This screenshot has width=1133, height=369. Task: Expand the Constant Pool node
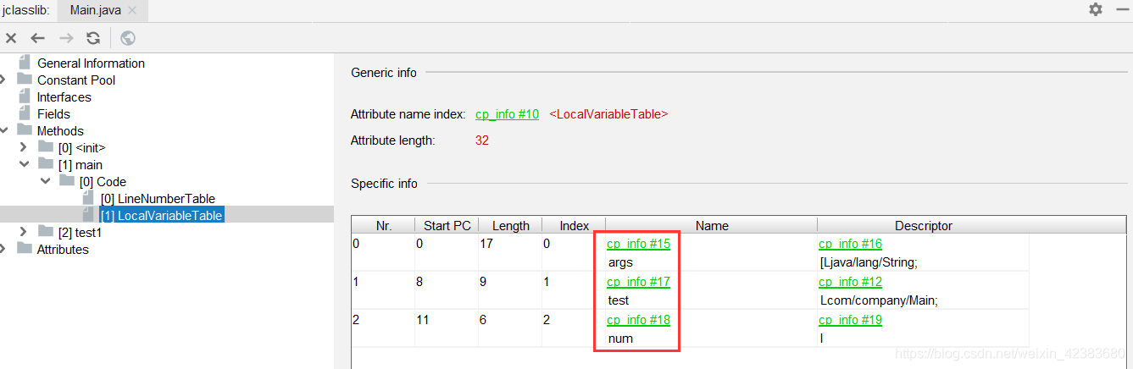(x=4, y=80)
